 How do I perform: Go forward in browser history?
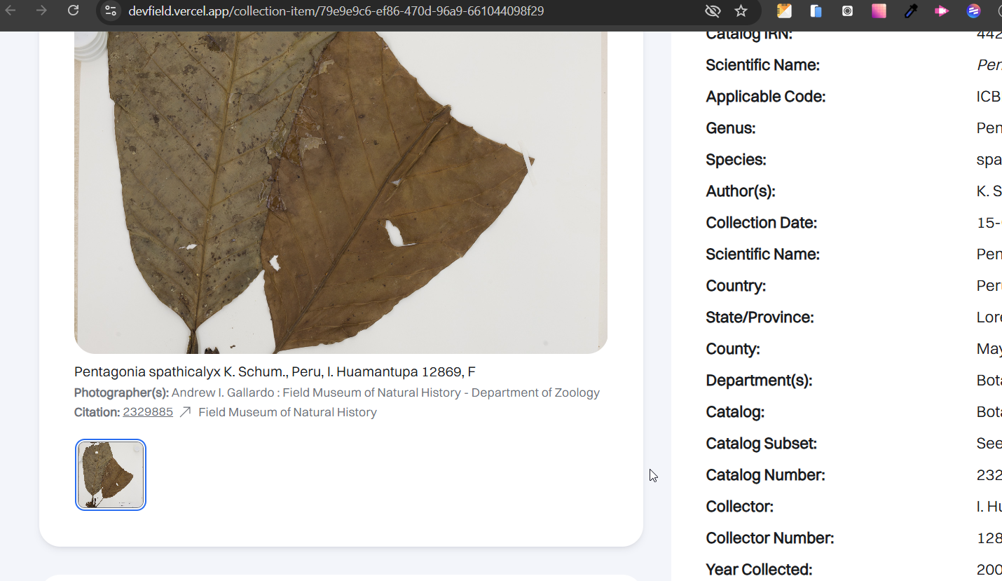41,11
